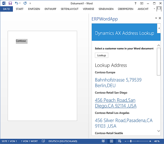Switch to Web Layout view icon

coord(119,141)
